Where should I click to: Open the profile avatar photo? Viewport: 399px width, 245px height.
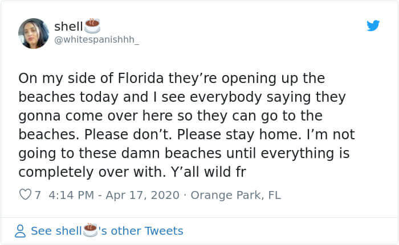34,34
